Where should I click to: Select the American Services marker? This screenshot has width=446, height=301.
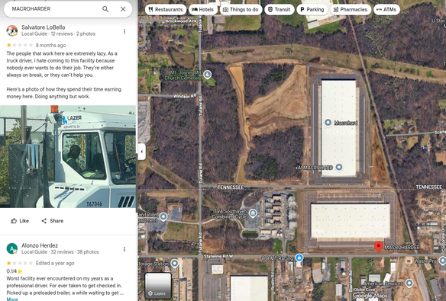pyautogui.click(x=409, y=283)
